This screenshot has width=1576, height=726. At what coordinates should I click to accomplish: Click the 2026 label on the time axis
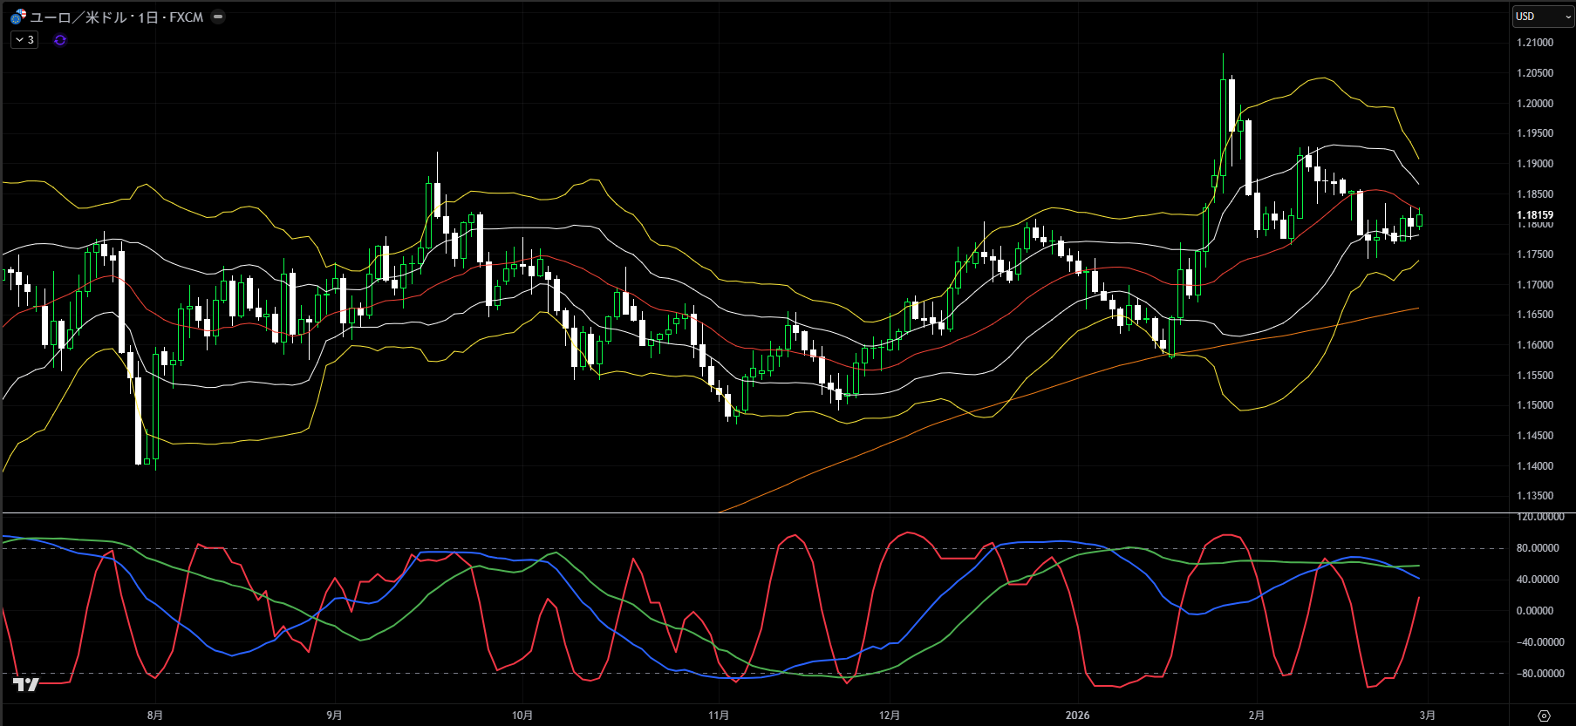coord(1077,716)
